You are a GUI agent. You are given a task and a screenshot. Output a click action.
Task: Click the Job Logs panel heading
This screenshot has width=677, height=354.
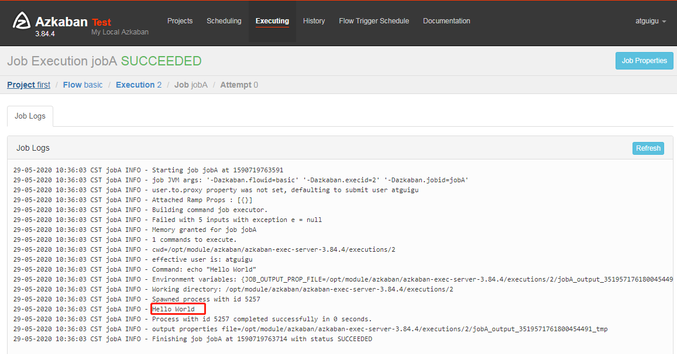click(x=33, y=148)
